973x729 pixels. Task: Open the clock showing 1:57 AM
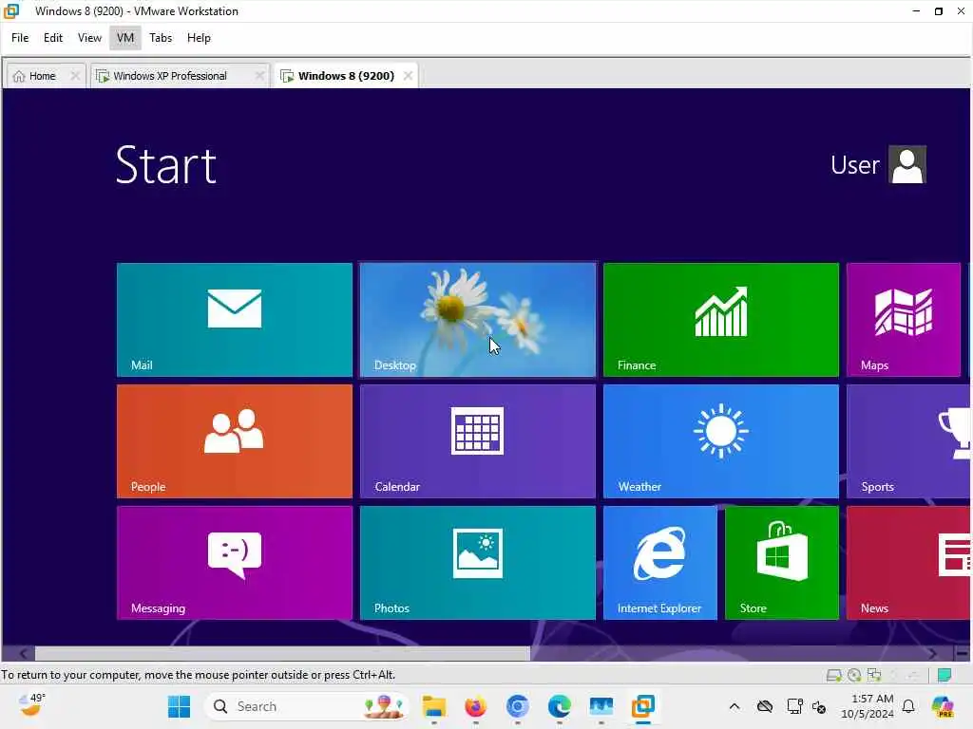click(x=867, y=706)
